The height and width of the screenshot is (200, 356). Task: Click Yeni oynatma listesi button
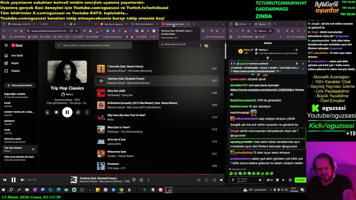[19, 85]
